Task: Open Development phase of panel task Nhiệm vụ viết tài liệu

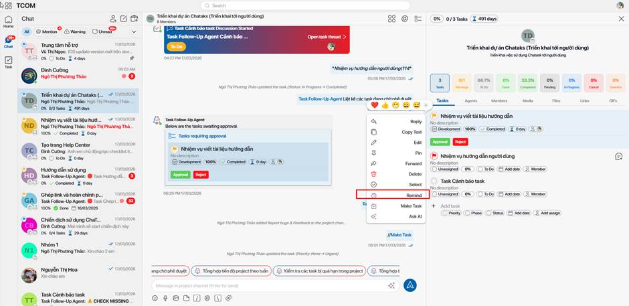Action: [x=446, y=129]
